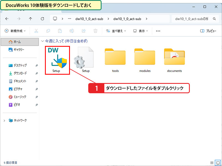The image size is (222, 166).
Task: Open the DW Setup installer file
Action: tap(57, 60)
